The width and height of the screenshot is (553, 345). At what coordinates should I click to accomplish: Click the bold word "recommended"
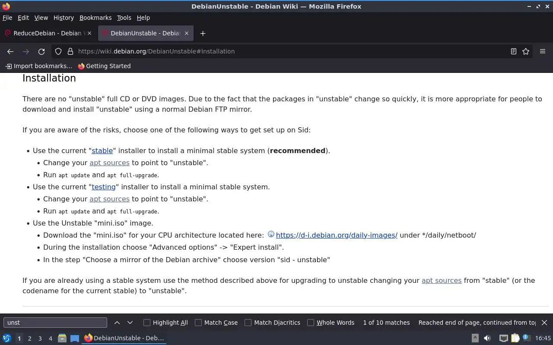point(298,151)
